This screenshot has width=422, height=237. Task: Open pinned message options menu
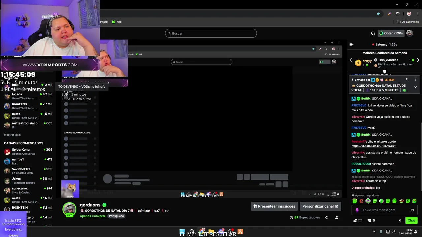(x=415, y=80)
